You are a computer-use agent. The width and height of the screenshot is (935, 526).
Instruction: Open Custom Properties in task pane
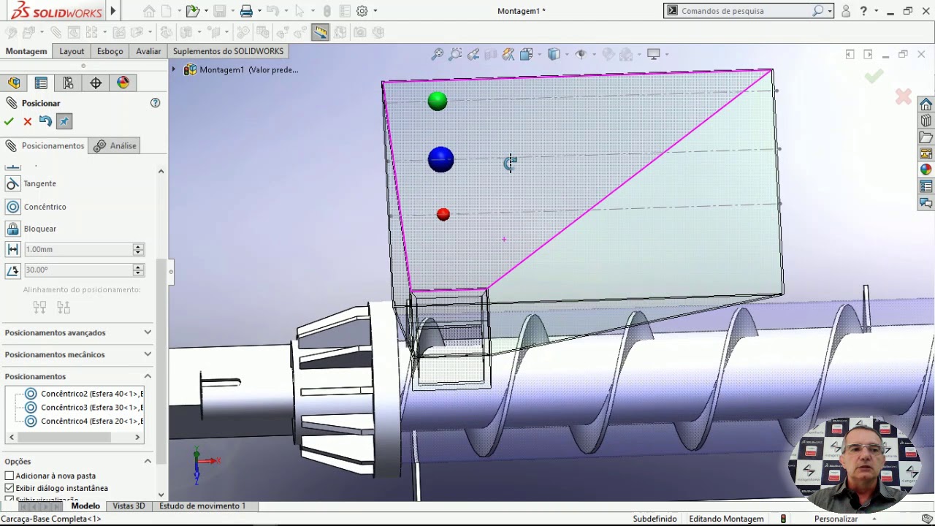(x=926, y=186)
